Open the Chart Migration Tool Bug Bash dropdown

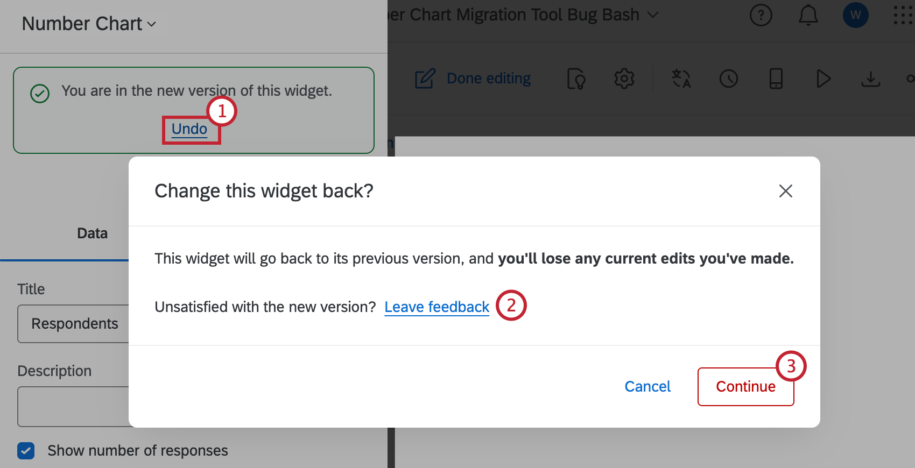click(x=652, y=15)
